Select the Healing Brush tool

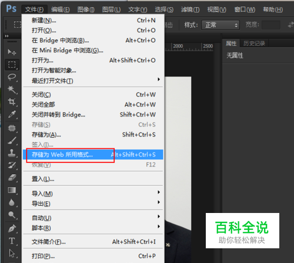pyautogui.click(x=12, y=128)
